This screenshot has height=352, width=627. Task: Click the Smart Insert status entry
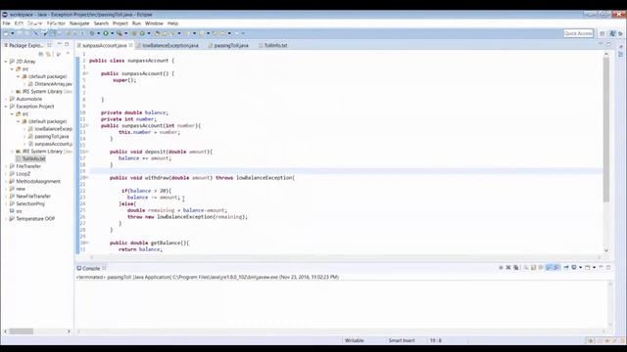point(402,340)
